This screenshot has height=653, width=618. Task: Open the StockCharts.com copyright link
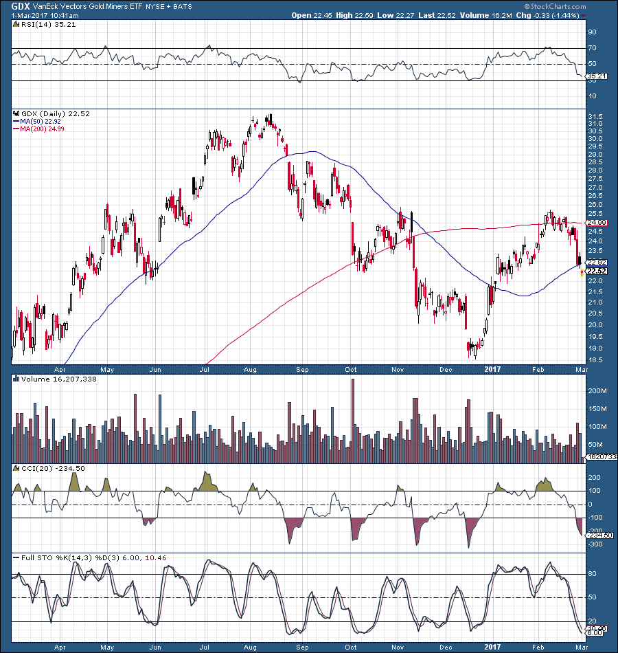(555, 7)
